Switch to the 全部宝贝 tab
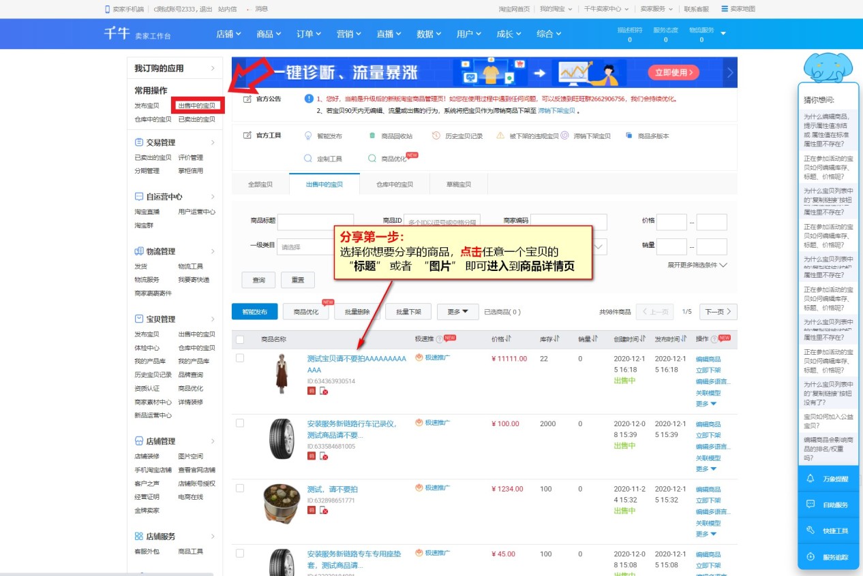This screenshot has width=863, height=576. tap(260, 184)
